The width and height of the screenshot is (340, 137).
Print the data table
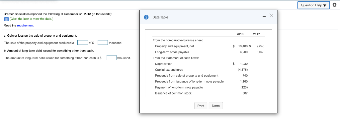click(x=201, y=106)
